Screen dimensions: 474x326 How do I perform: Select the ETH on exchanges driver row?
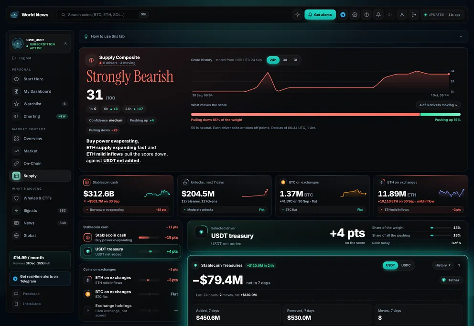click(x=130, y=280)
